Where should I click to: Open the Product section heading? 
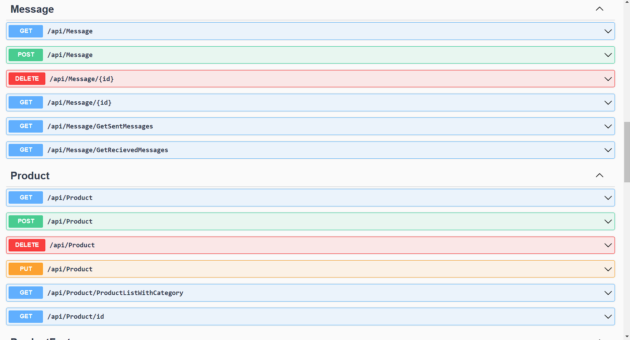(x=30, y=176)
